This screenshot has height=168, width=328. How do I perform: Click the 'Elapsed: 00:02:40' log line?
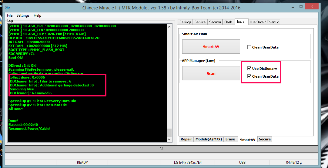click(23, 125)
